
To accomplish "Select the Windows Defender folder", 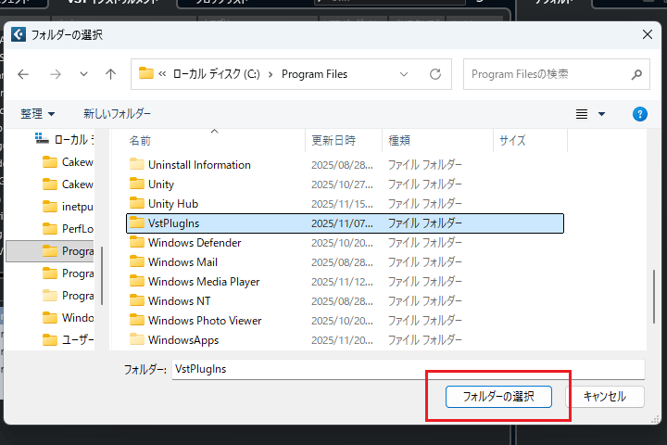I will coord(195,243).
